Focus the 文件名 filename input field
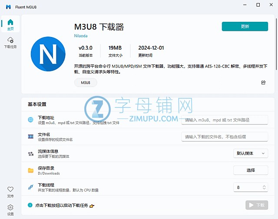This screenshot has width=278, height=219. click(225, 137)
